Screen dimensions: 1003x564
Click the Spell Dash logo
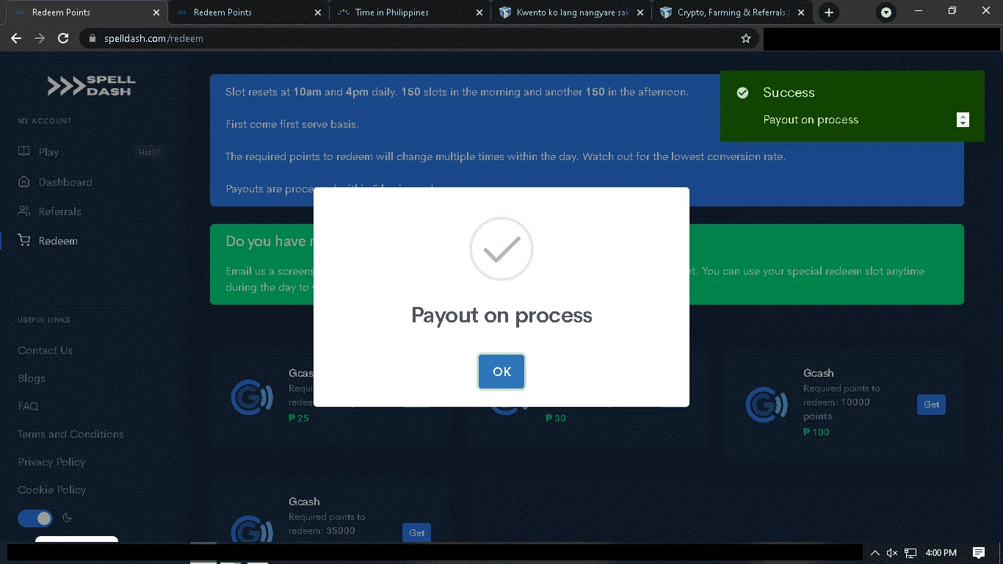pyautogui.click(x=91, y=86)
